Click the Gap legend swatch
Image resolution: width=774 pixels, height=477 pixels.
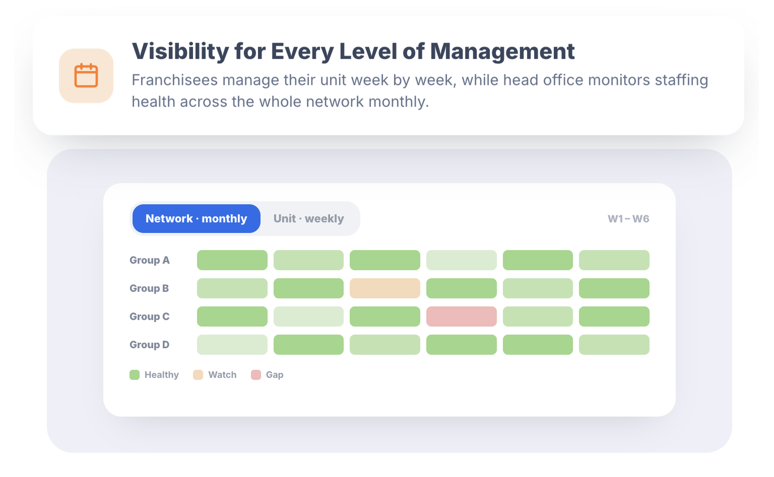tap(256, 375)
